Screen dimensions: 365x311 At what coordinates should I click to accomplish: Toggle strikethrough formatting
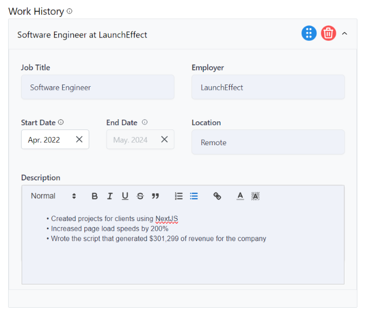click(x=140, y=196)
